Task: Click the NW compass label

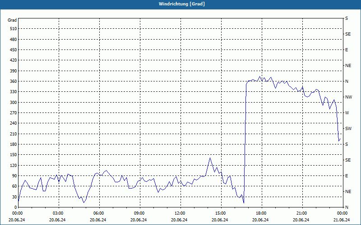Action: pyautogui.click(x=348, y=97)
